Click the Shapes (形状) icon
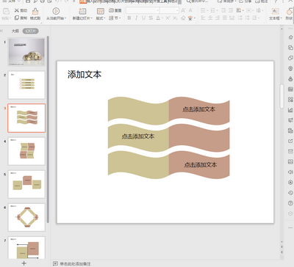This screenshot has height=267, width=294. [290, 11]
